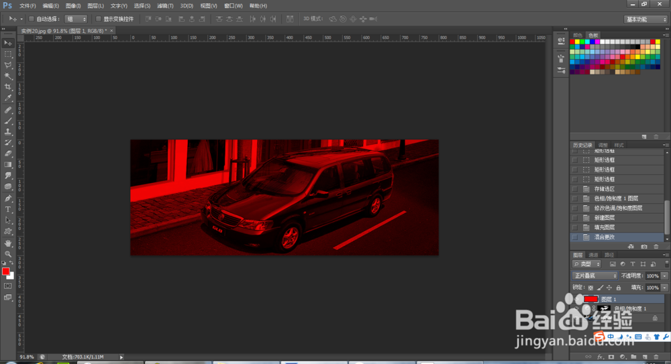The height and width of the screenshot is (364, 671).
Task: Select the 色相/饱和度 1 图层 history state
Action: 617,198
